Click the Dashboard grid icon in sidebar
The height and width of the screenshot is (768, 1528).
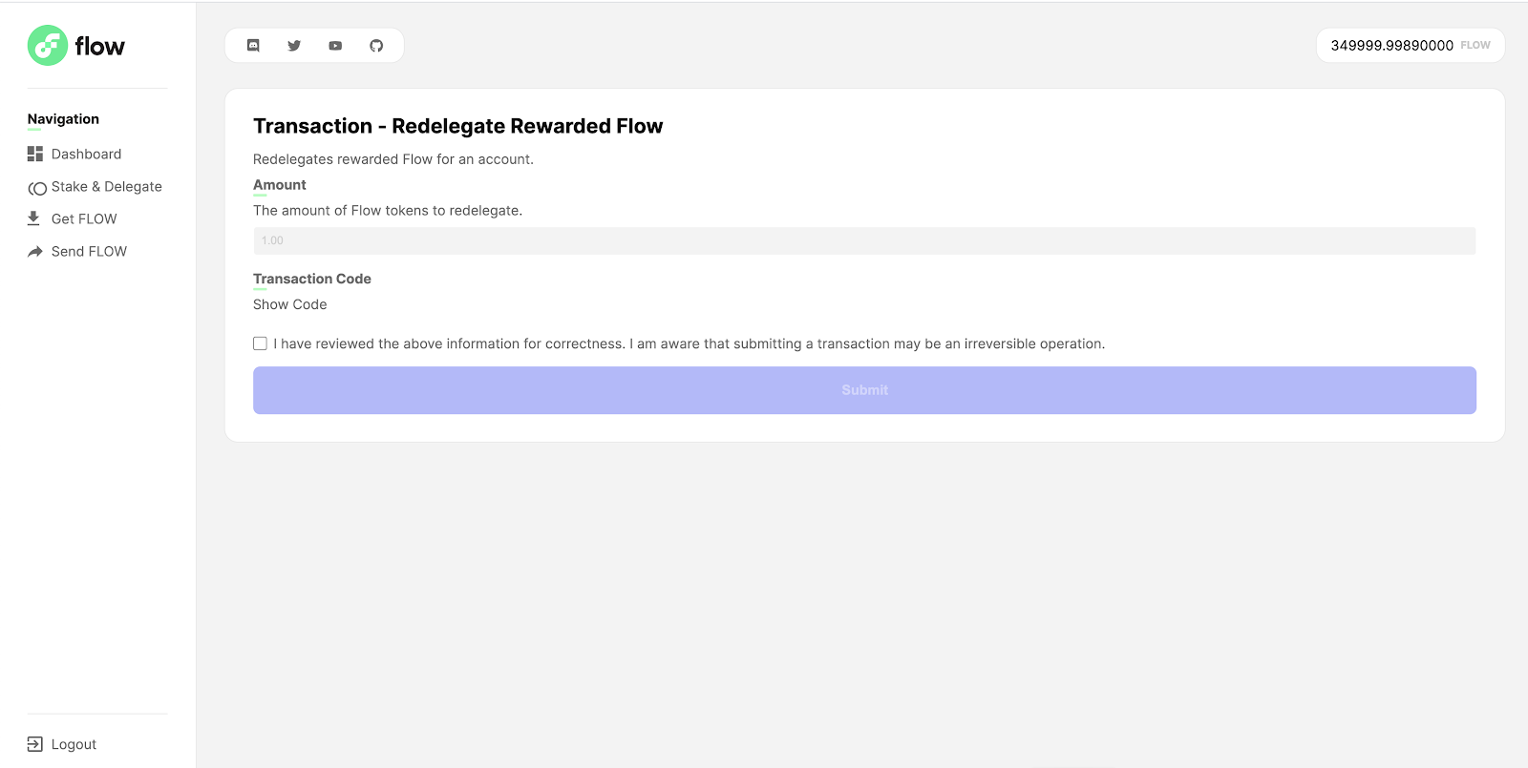pos(35,154)
